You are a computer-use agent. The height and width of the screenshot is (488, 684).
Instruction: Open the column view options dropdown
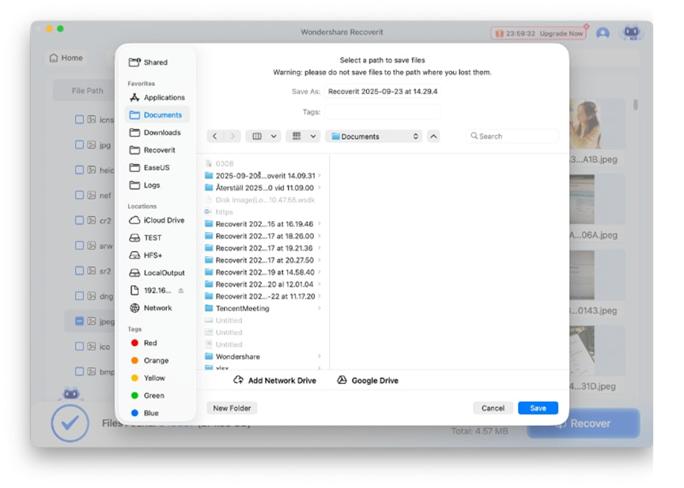264,137
